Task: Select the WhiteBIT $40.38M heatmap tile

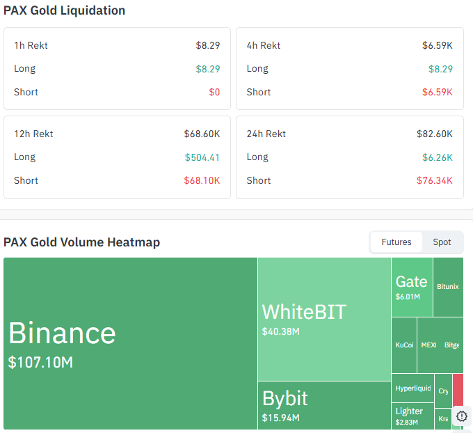Action: (x=324, y=319)
